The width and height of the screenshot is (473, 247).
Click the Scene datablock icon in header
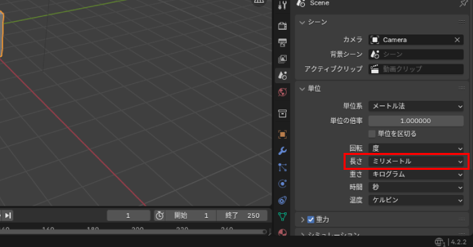(301, 3)
